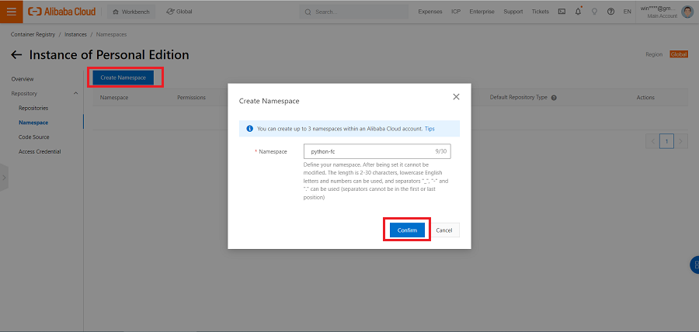Click the Default Repository Type header
The width and height of the screenshot is (699, 332).
point(519,98)
